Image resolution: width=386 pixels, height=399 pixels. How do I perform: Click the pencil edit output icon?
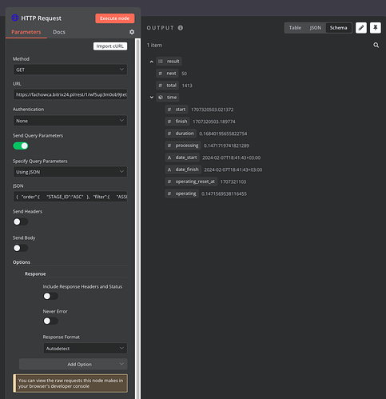(361, 28)
